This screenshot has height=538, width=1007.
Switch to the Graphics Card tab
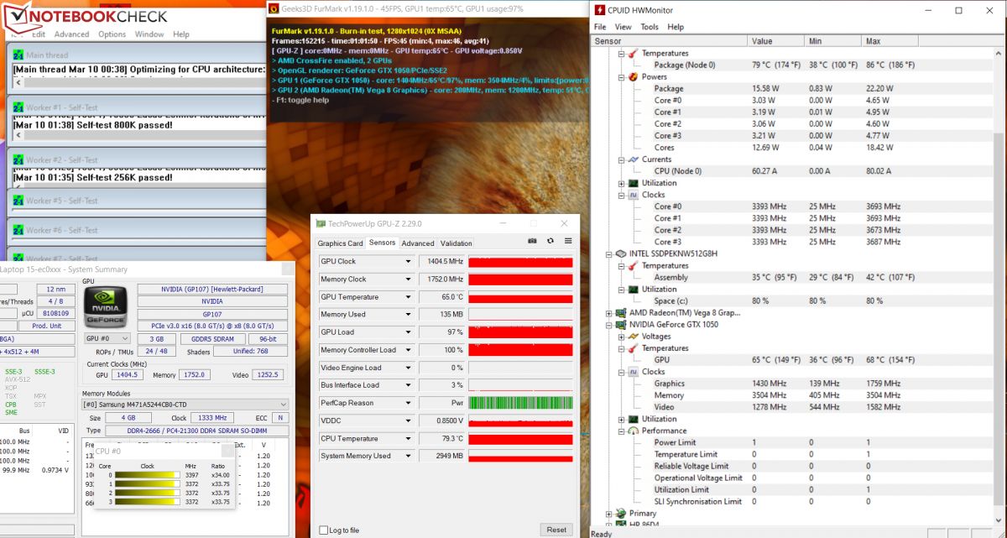click(x=341, y=243)
